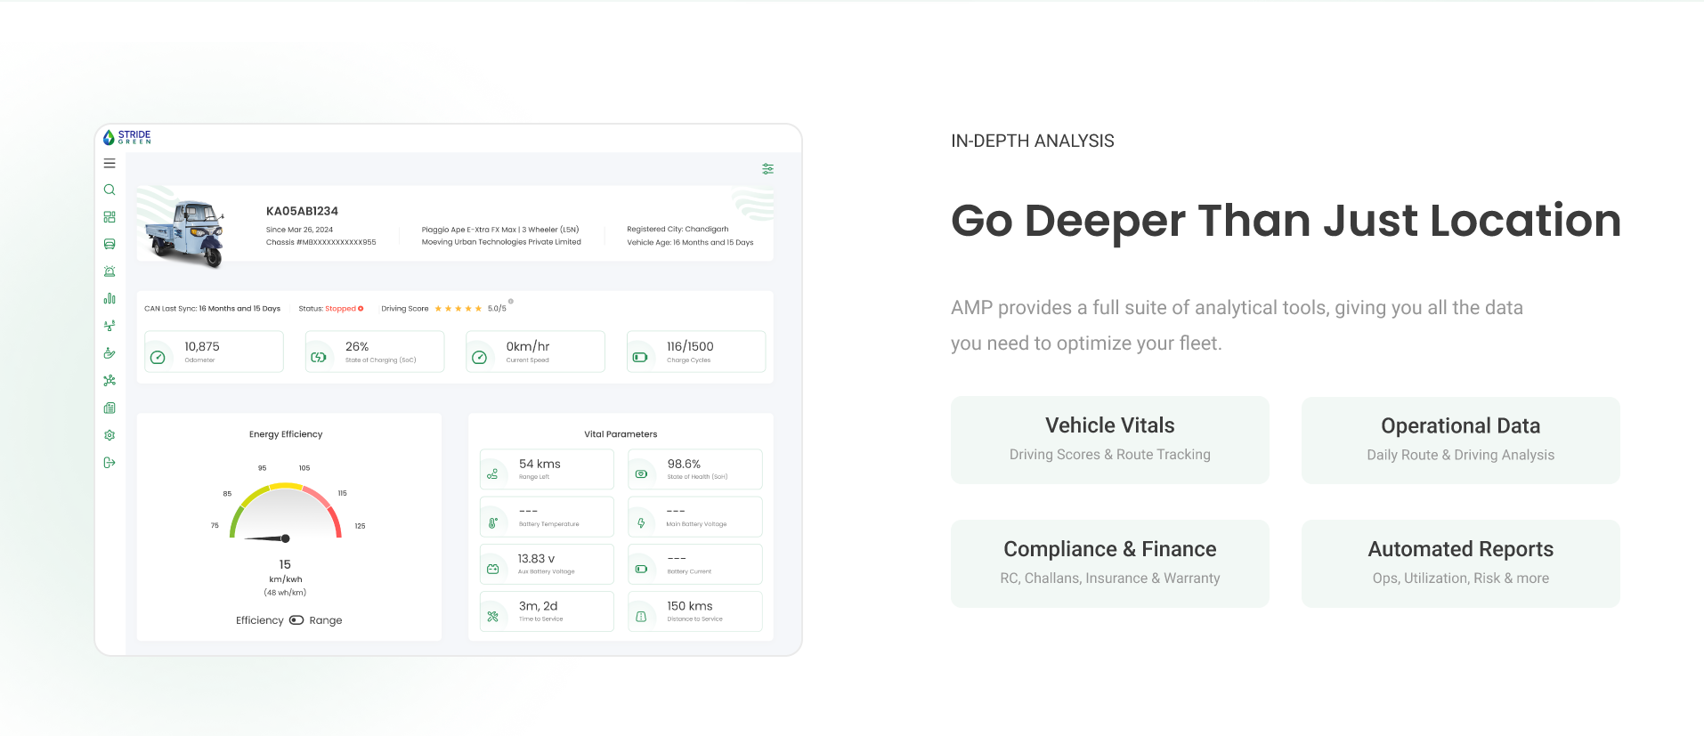
Task: Select the Automated Reports card
Action: 1460,563
